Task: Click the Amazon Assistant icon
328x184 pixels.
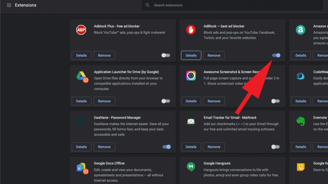Action: (x=301, y=30)
